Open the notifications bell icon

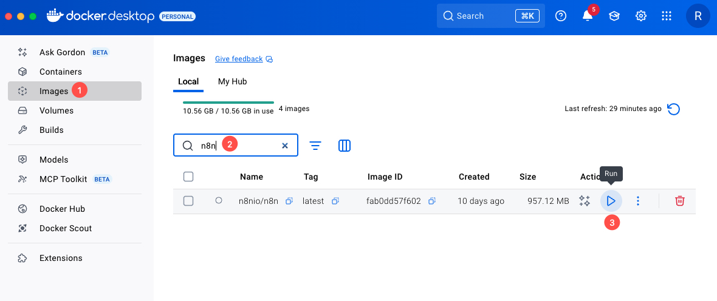(587, 16)
